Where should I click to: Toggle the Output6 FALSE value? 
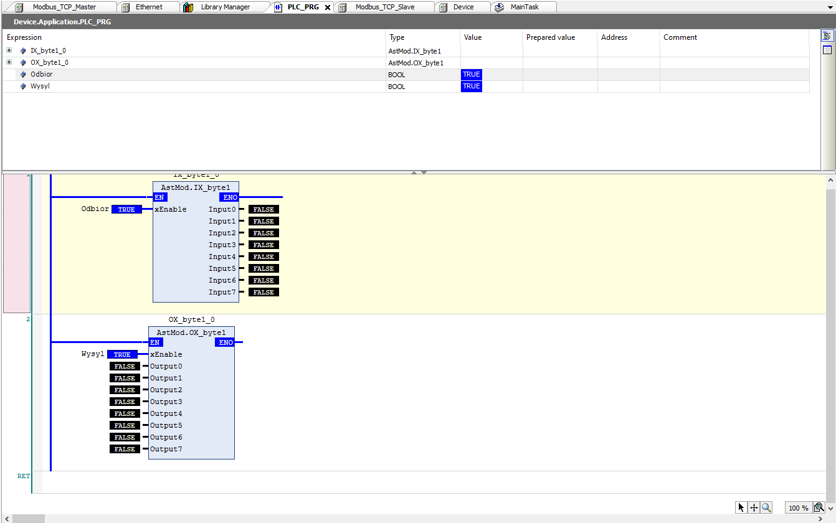pos(125,437)
